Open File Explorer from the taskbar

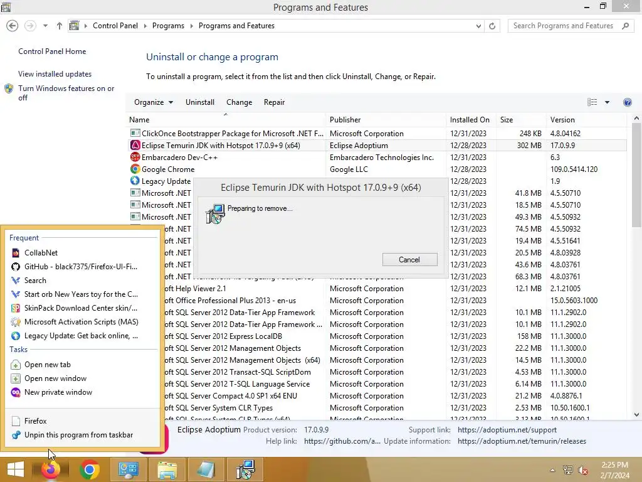tap(167, 469)
